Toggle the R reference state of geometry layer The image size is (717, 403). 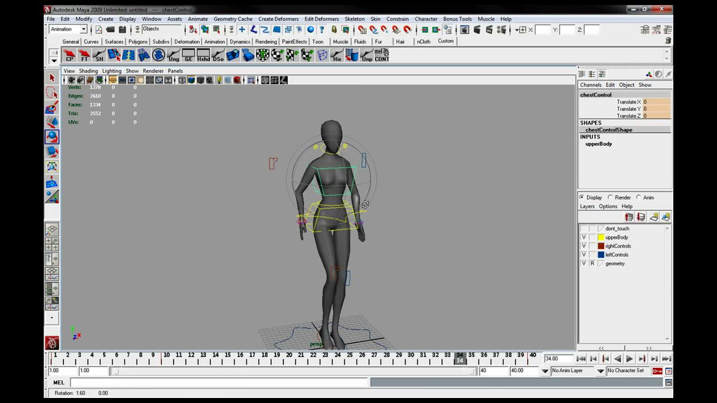point(592,263)
